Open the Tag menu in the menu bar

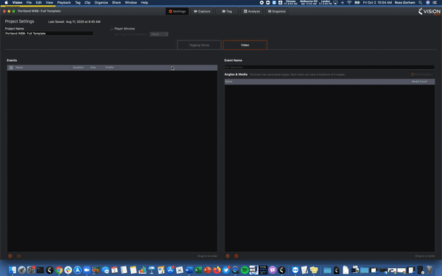click(x=78, y=2)
